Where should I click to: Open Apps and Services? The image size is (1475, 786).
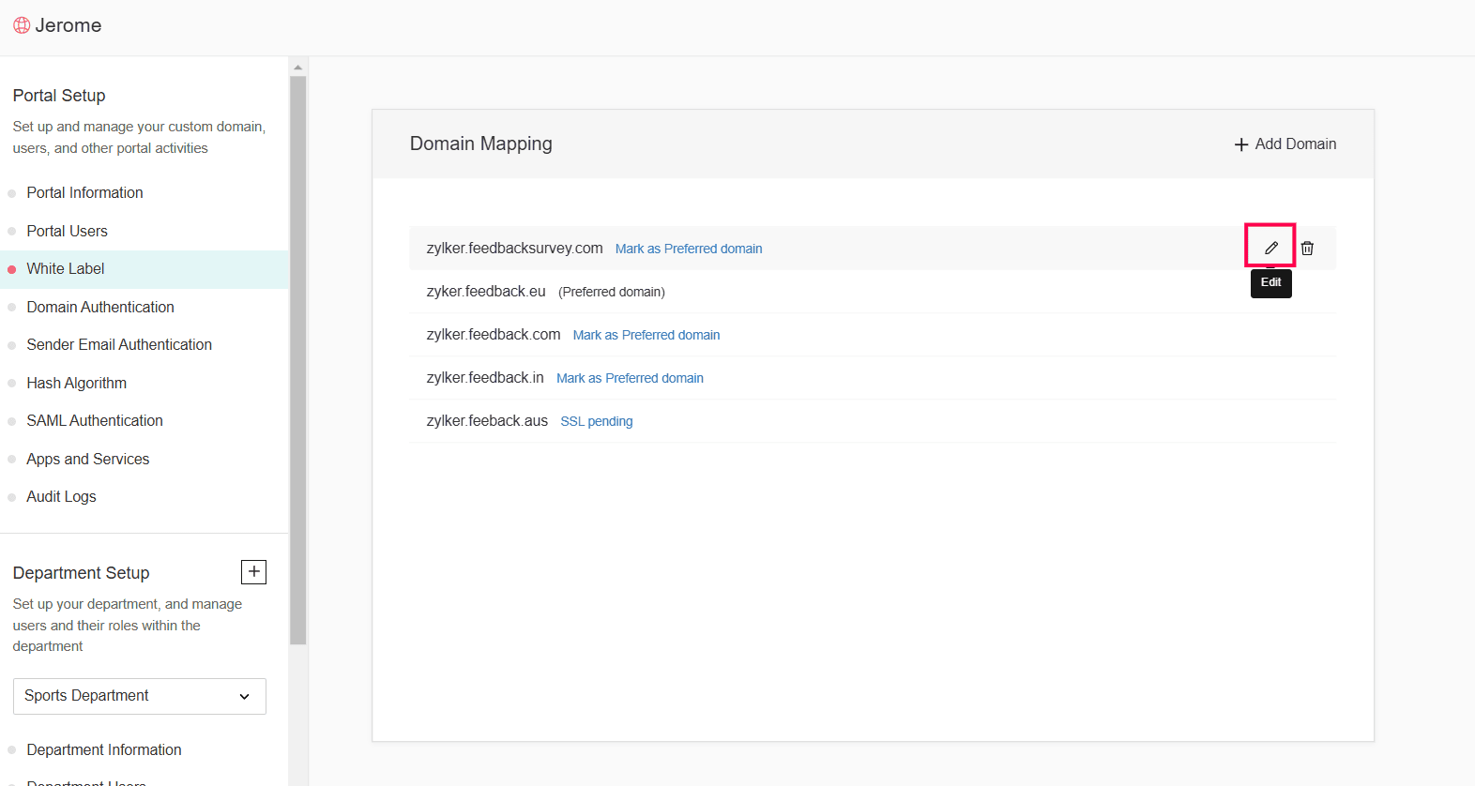(x=87, y=459)
